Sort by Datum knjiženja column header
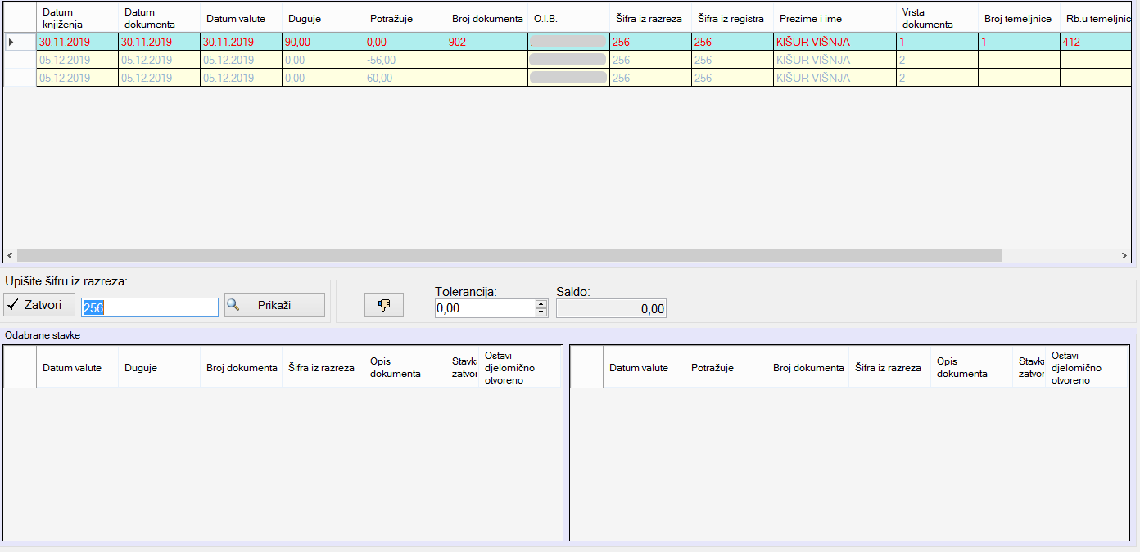 tap(77, 18)
